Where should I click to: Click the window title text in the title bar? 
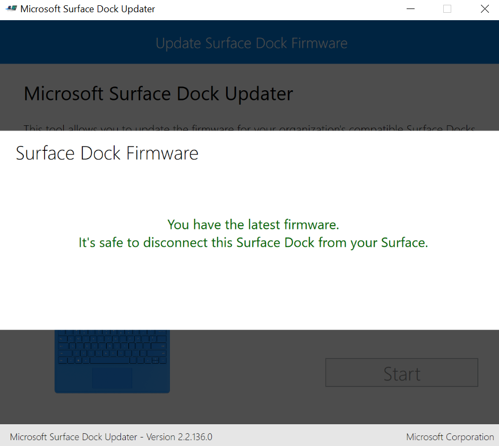(x=88, y=9)
